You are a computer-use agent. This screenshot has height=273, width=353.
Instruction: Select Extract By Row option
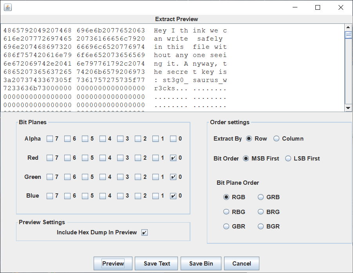pyautogui.click(x=249, y=139)
